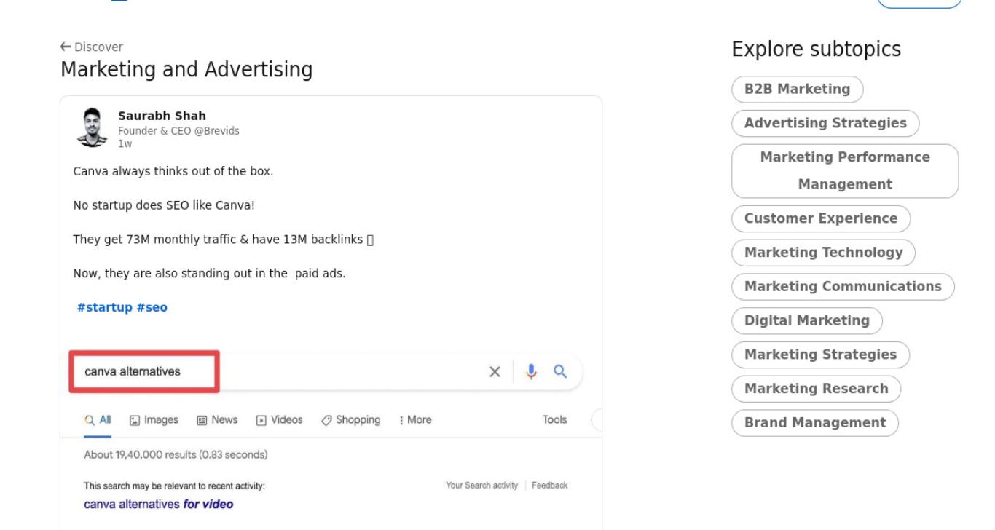Image resolution: width=995 pixels, height=530 pixels.
Task: Click the #startup hashtag
Action: (x=105, y=307)
